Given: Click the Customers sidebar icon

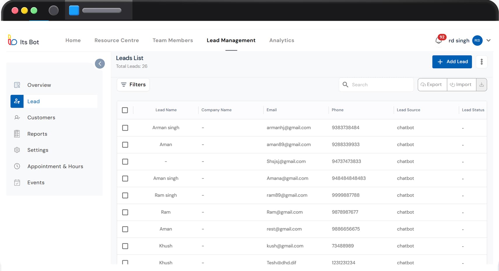Looking at the screenshot, I should pos(17,117).
